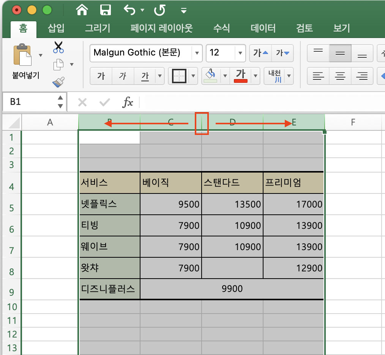The width and height of the screenshot is (385, 355).
Task: Switch to the 검토 tab
Action: tap(305, 28)
